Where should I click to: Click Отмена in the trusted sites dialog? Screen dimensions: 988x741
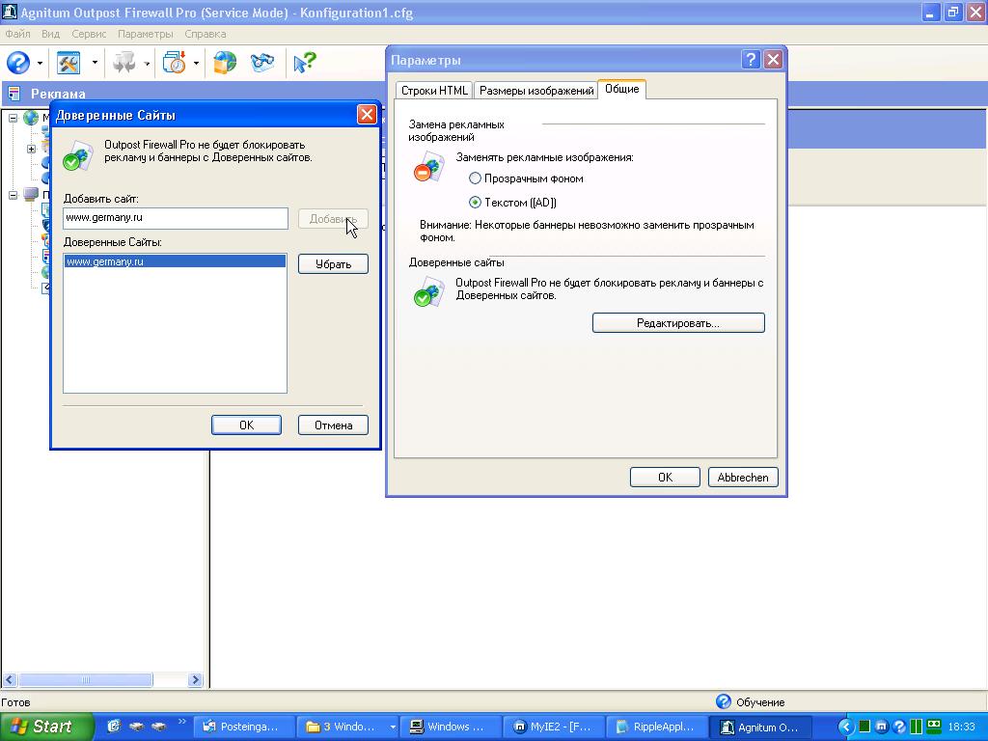pos(333,425)
